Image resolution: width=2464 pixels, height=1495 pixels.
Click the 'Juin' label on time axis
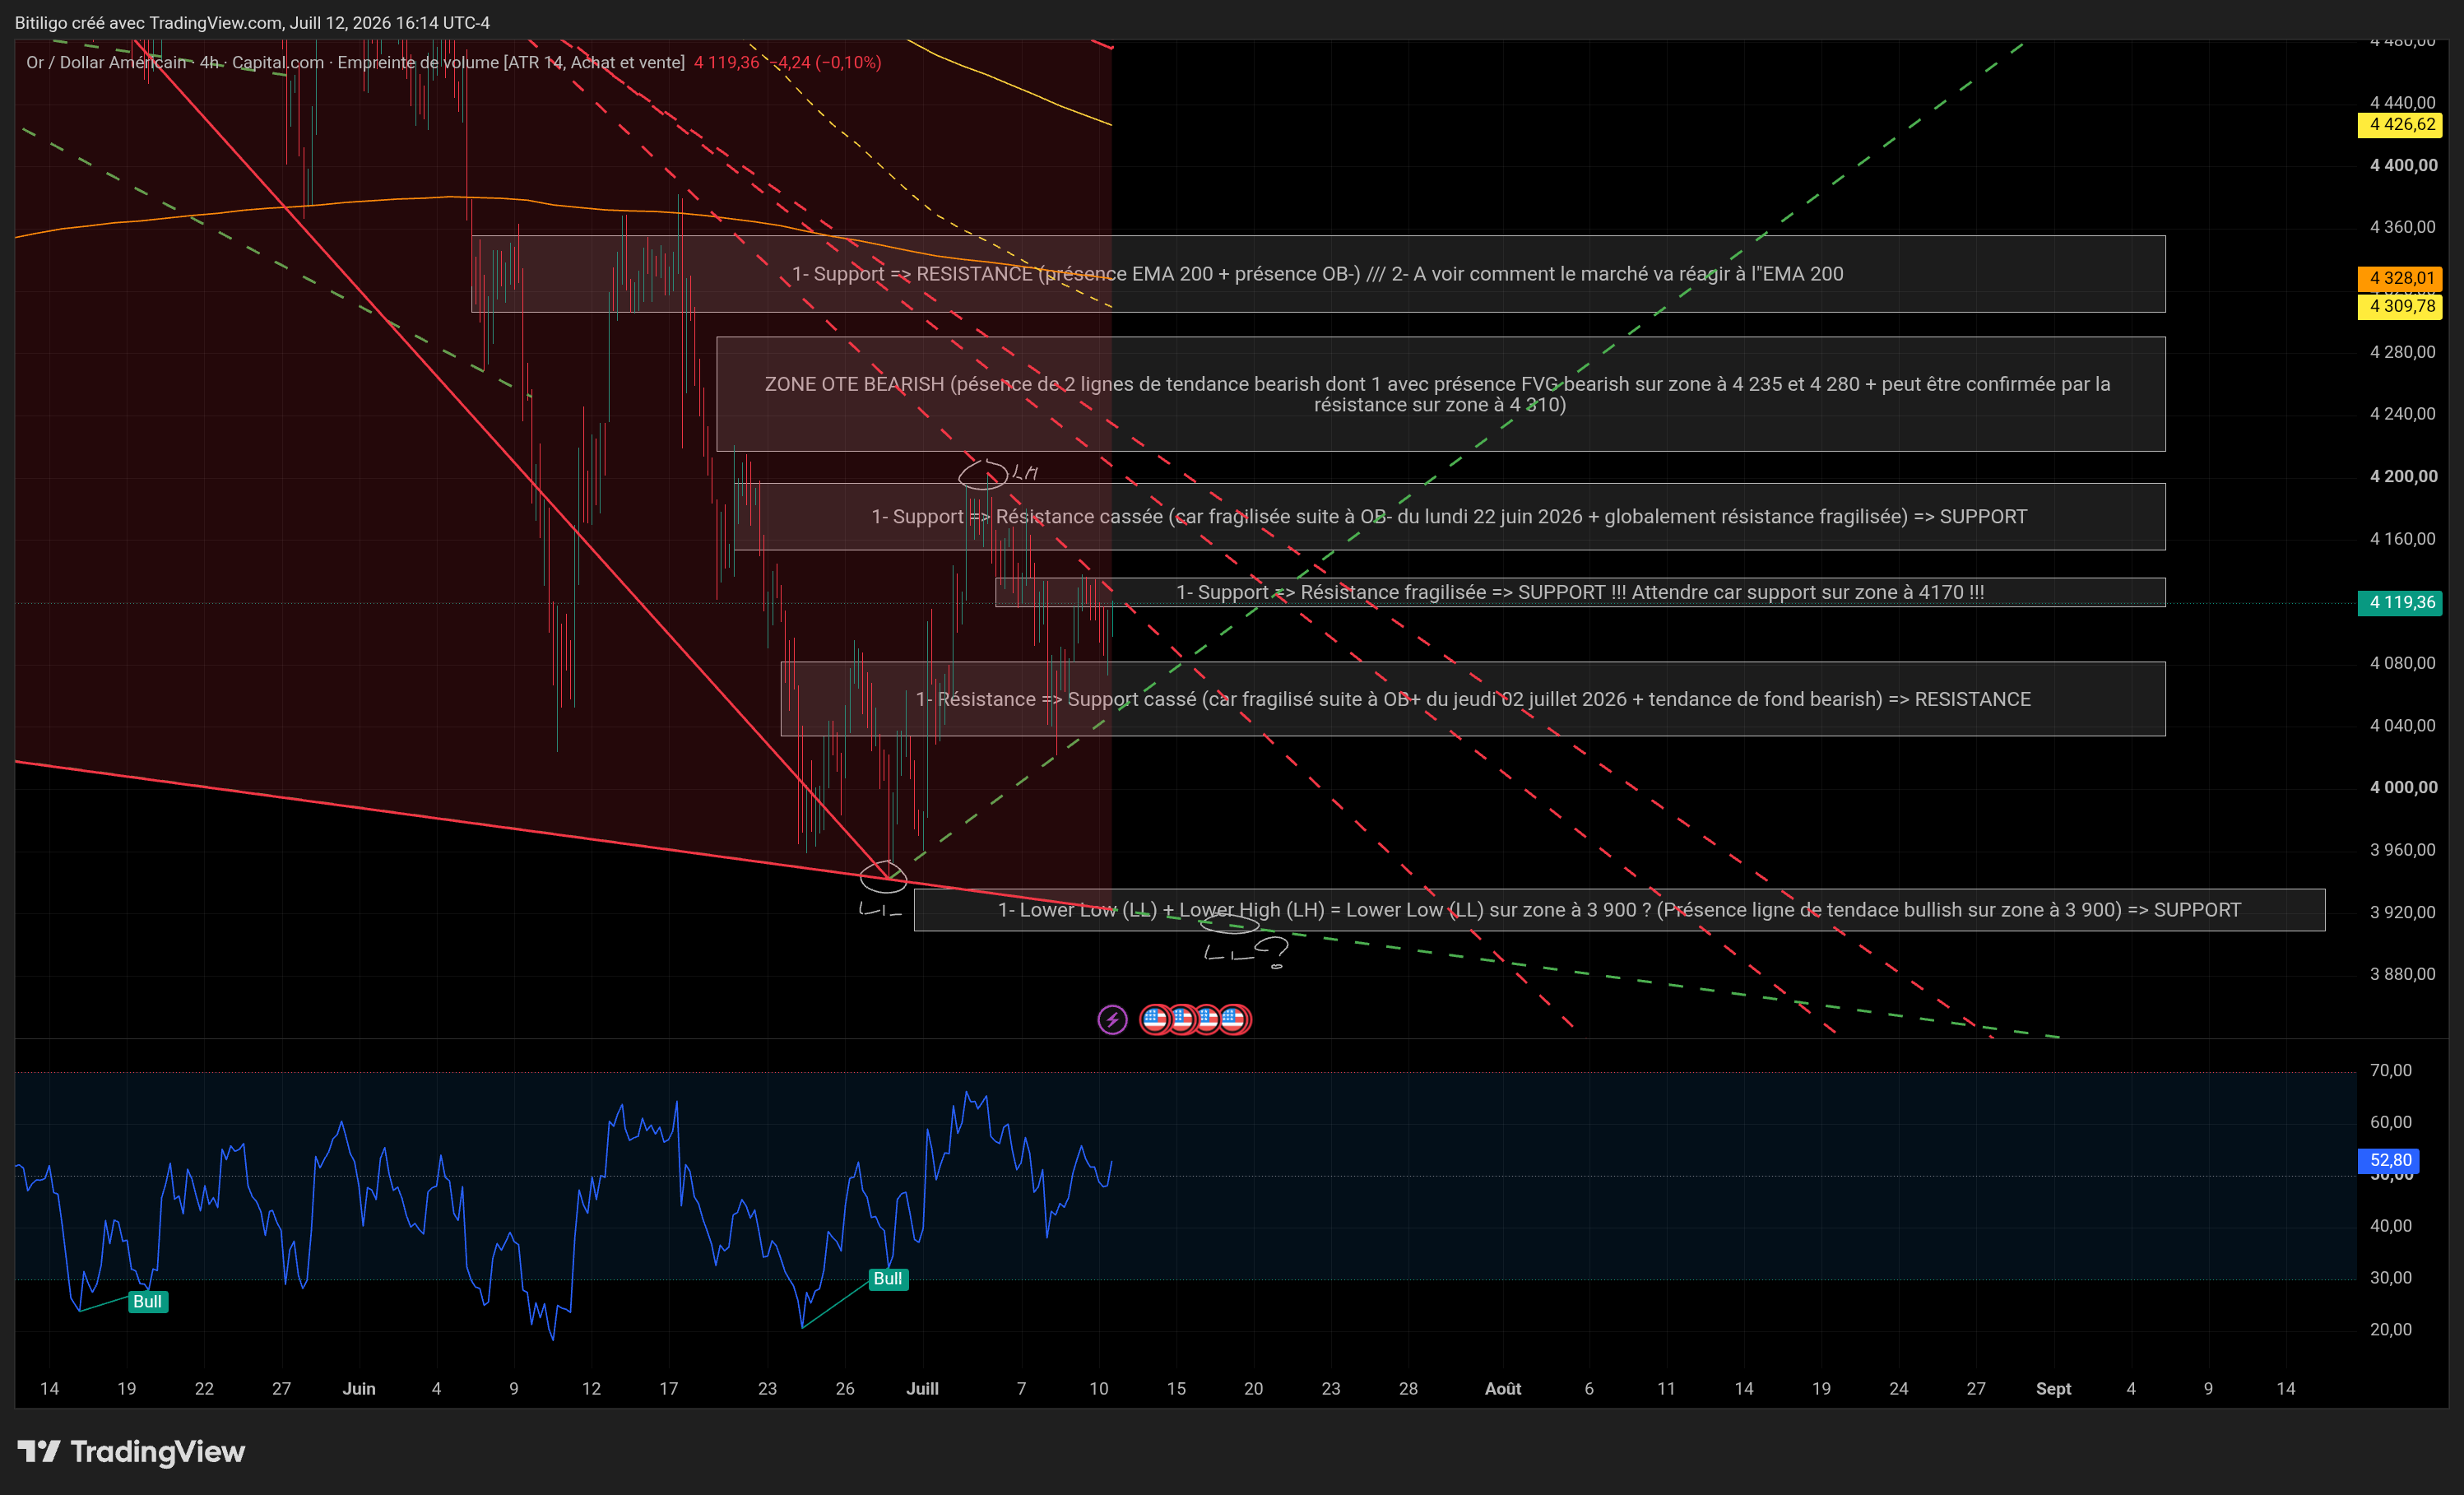[x=359, y=1388]
